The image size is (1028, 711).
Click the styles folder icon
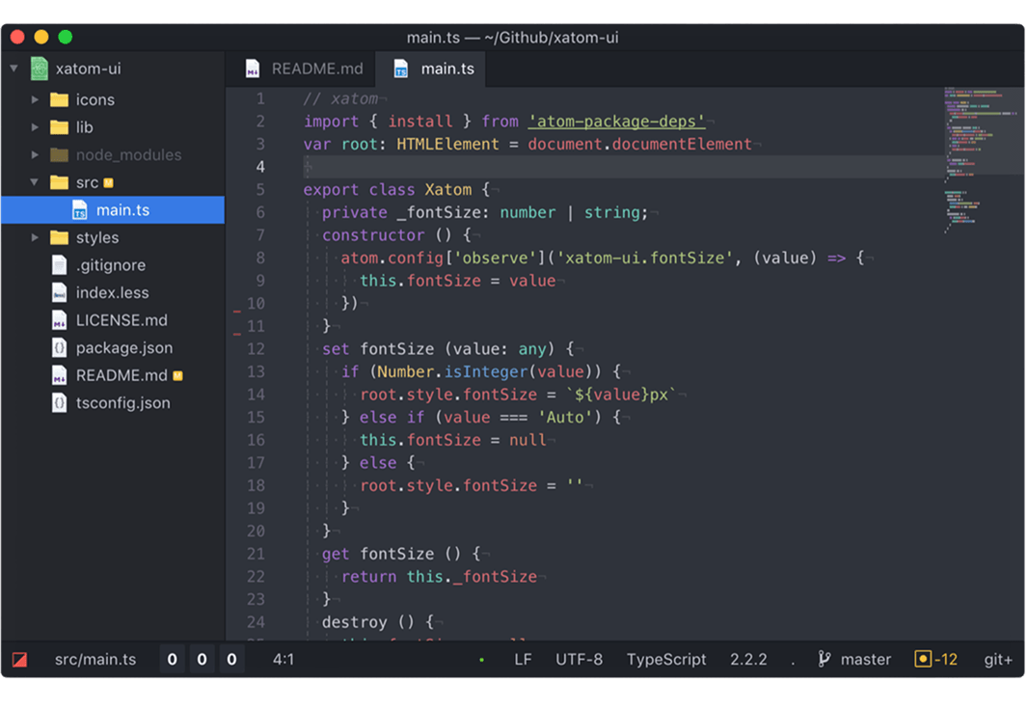59,237
